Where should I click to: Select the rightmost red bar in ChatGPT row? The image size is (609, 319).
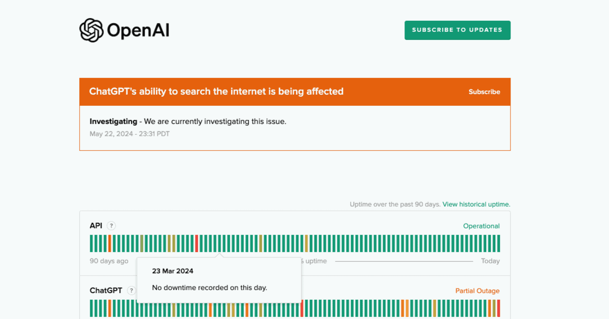(x=498, y=308)
